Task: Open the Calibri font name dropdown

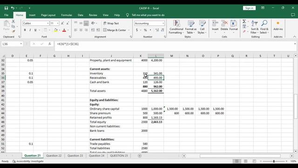Action: click(x=47, y=23)
